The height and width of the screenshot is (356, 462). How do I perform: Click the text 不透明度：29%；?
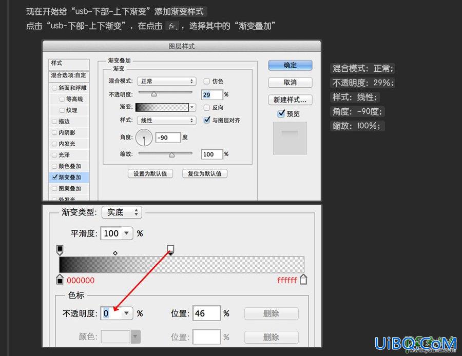(363, 83)
